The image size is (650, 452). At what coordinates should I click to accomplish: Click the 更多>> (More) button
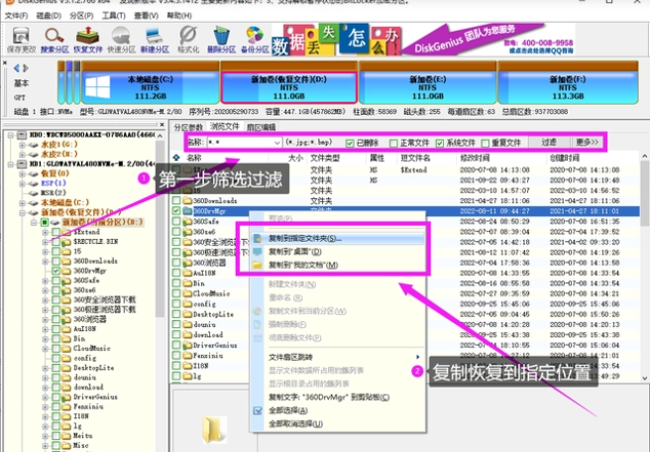coord(586,143)
